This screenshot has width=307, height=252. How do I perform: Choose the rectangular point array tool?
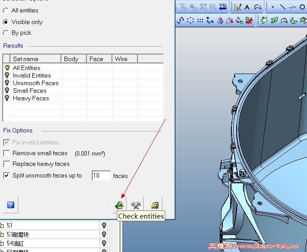tap(200, 21)
